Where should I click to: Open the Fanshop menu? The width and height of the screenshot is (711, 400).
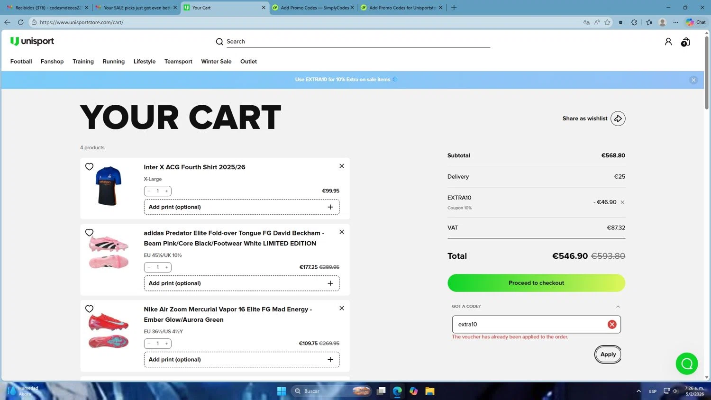click(52, 62)
